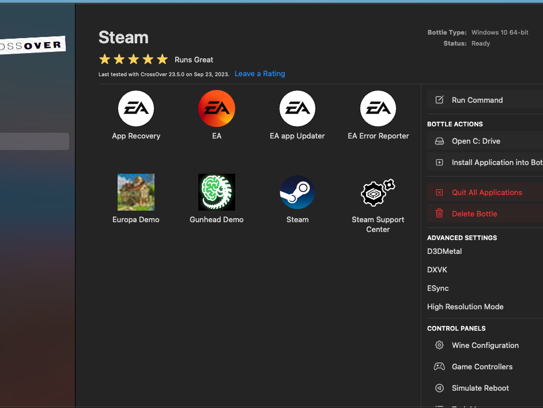Click the Steam bottle title heading
This screenshot has height=408, width=543.
(x=123, y=38)
